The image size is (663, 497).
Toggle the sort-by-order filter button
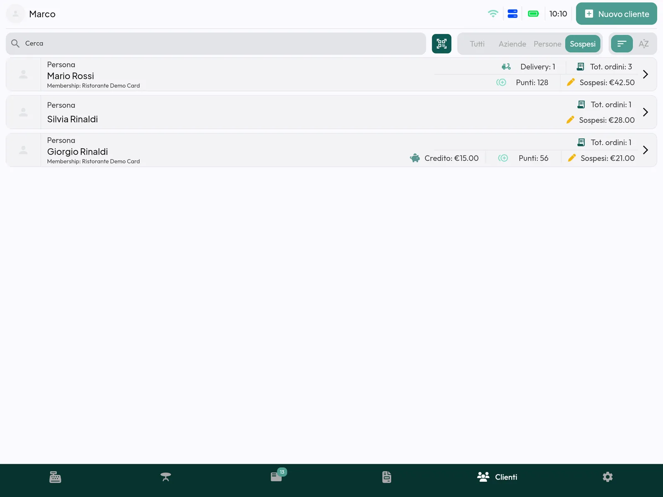(622, 44)
